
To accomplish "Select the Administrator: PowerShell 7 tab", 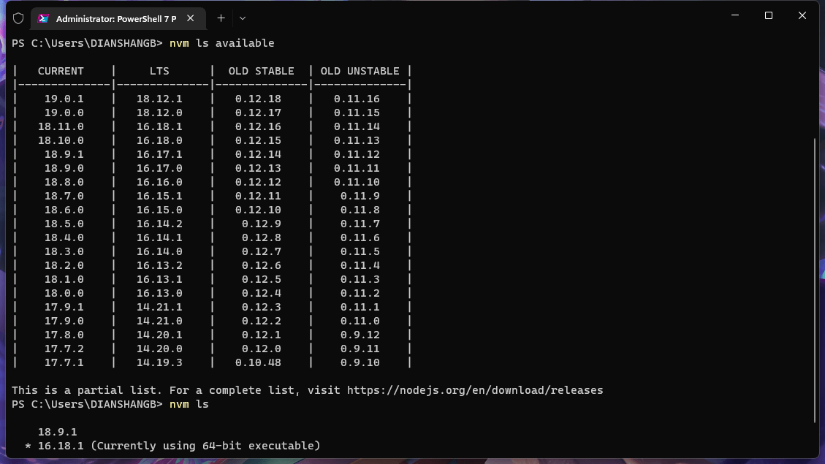I will click(x=115, y=18).
